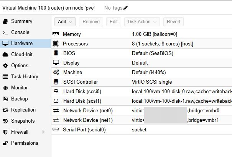Select the Network Device (net1) row
Screen dimensions: 232x157
pos(142,120)
